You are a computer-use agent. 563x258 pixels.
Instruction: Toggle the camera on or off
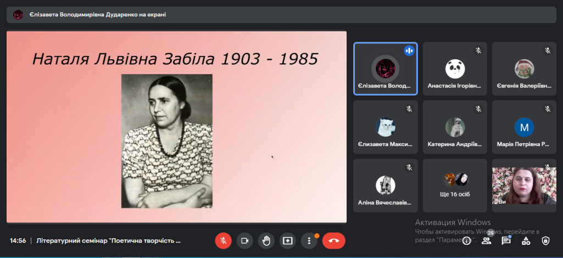[x=244, y=240]
